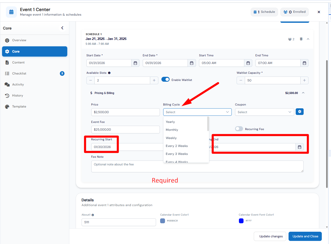Choose Yearly billing cycle option
Screen dimensions: 331x244
[x=185, y=122]
